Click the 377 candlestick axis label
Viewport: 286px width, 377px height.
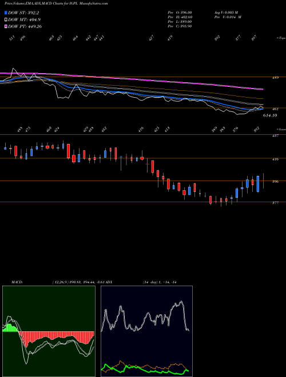(x=275, y=203)
